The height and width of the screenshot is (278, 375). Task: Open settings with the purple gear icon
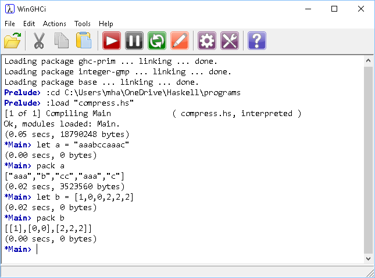coord(207,41)
